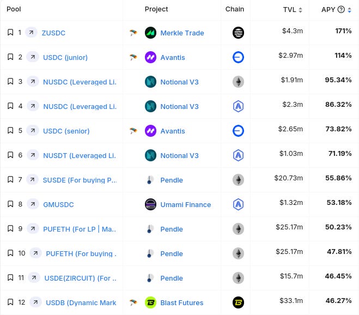Click Ethereum chain icon in row 3
Viewport: 359px width, 315px height.
pyautogui.click(x=238, y=82)
